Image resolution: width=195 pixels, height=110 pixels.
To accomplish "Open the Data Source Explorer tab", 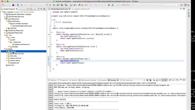I will pyautogui.click(x=87, y=80).
